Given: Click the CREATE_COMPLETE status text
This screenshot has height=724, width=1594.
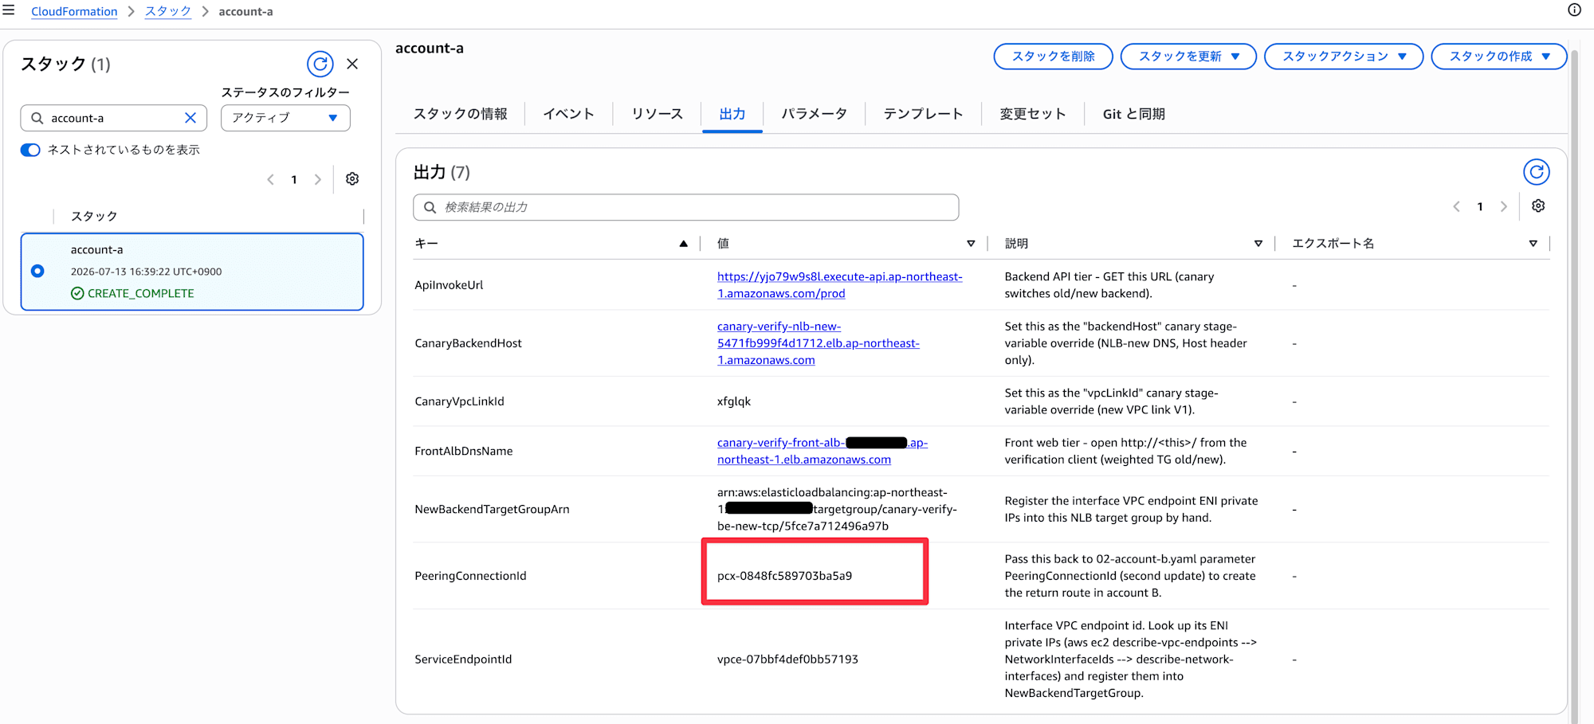Looking at the screenshot, I should pos(140,293).
